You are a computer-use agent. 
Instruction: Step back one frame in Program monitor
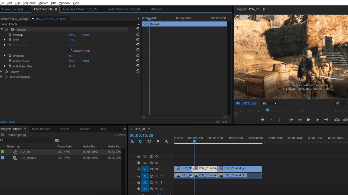click(x=300, y=120)
